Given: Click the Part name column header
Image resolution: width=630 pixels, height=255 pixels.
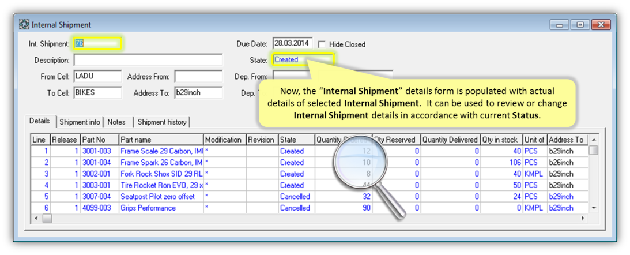Looking at the screenshot, I should (161, 140).
